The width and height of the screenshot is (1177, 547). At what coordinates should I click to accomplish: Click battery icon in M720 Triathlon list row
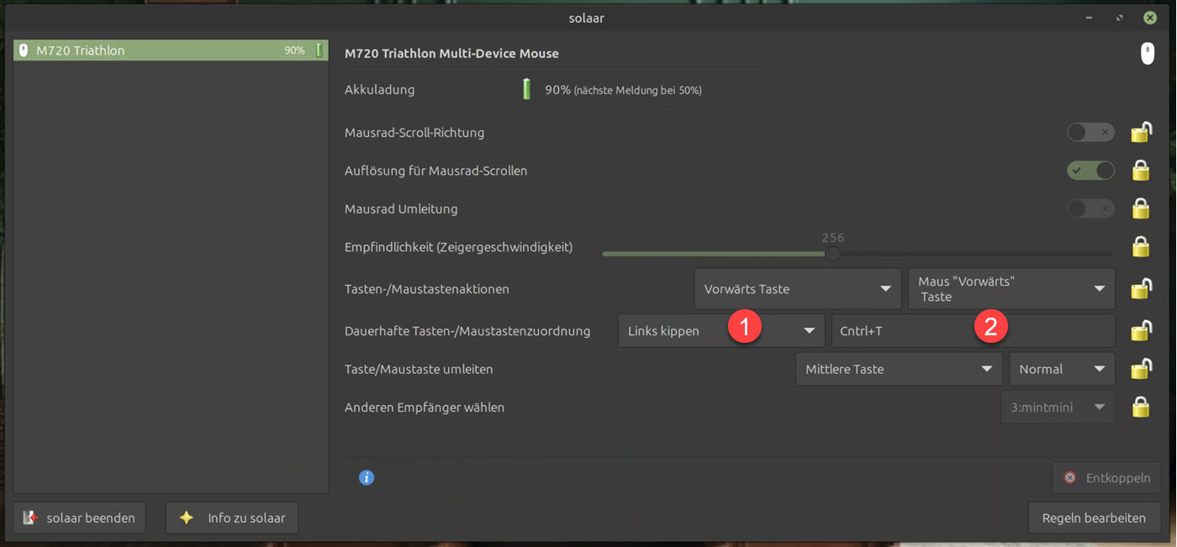(x=319, y=50)
